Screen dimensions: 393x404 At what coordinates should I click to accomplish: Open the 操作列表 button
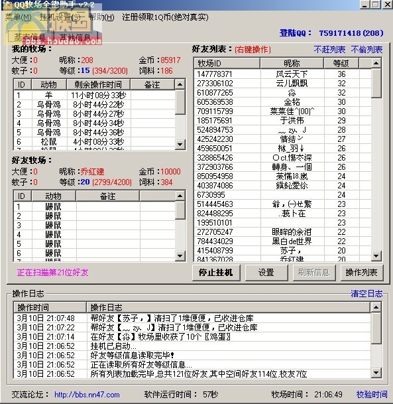[362, 273]
